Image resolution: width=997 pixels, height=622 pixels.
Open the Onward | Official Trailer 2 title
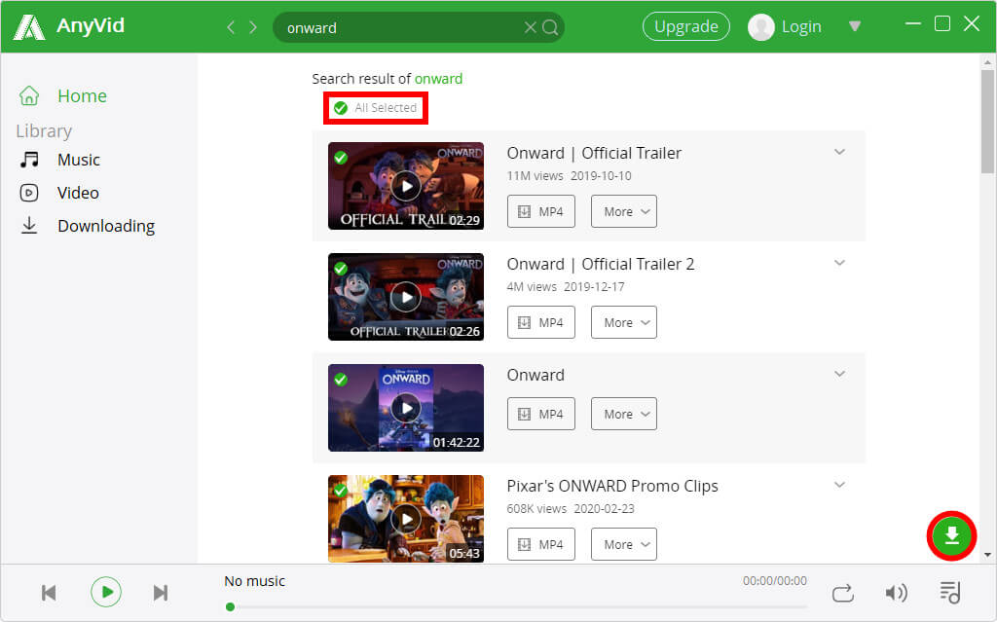click(600, 264)
